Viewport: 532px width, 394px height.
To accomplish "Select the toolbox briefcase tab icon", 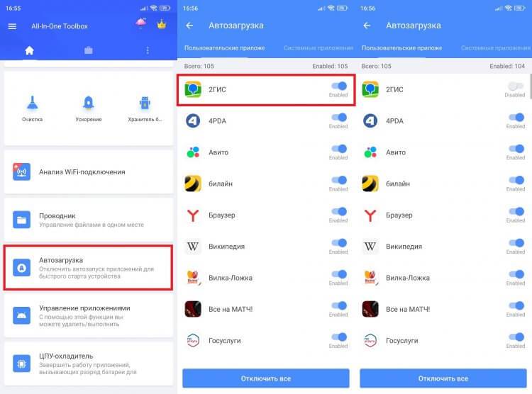I will click(89, 50).
